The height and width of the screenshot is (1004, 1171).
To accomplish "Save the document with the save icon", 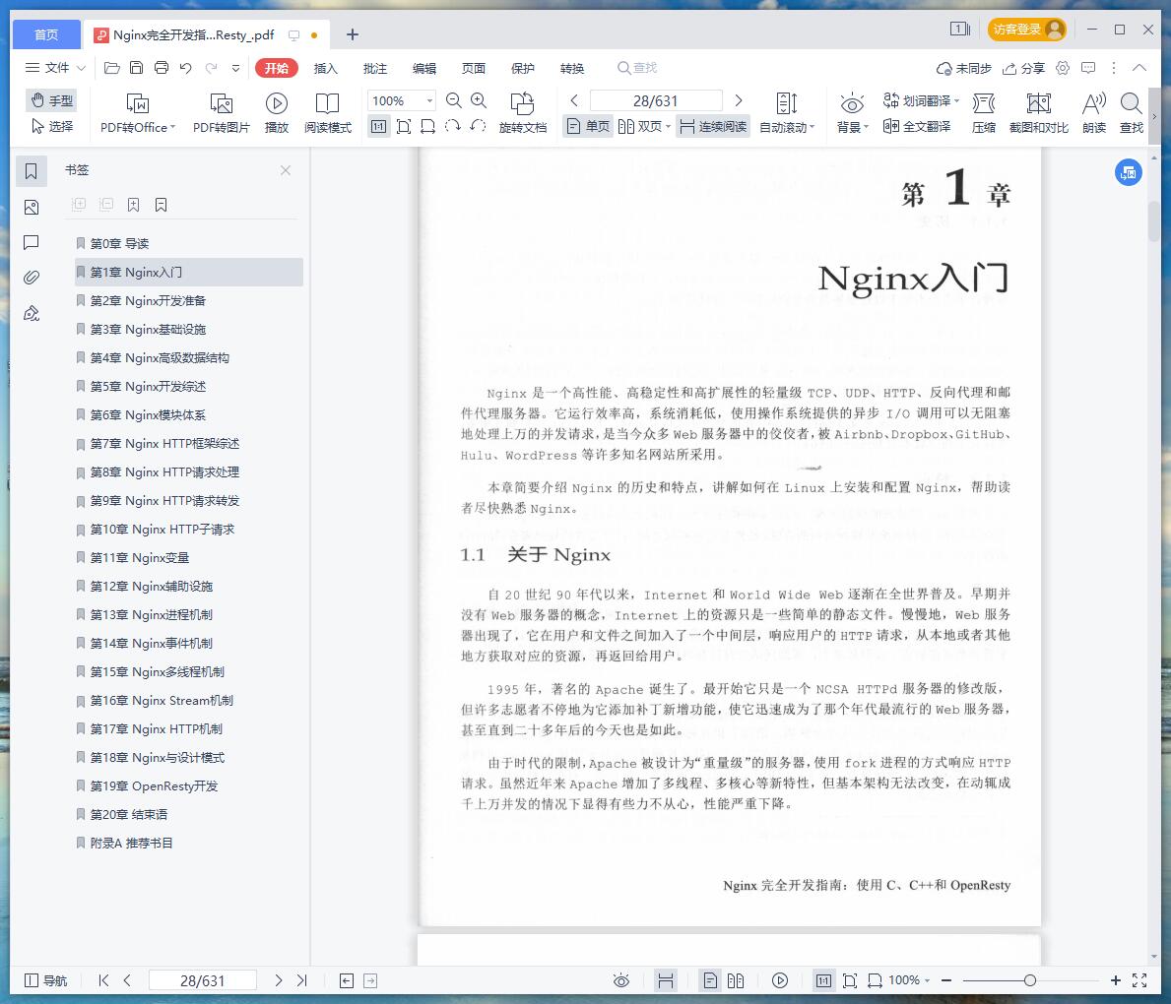I will pos(136,68).
